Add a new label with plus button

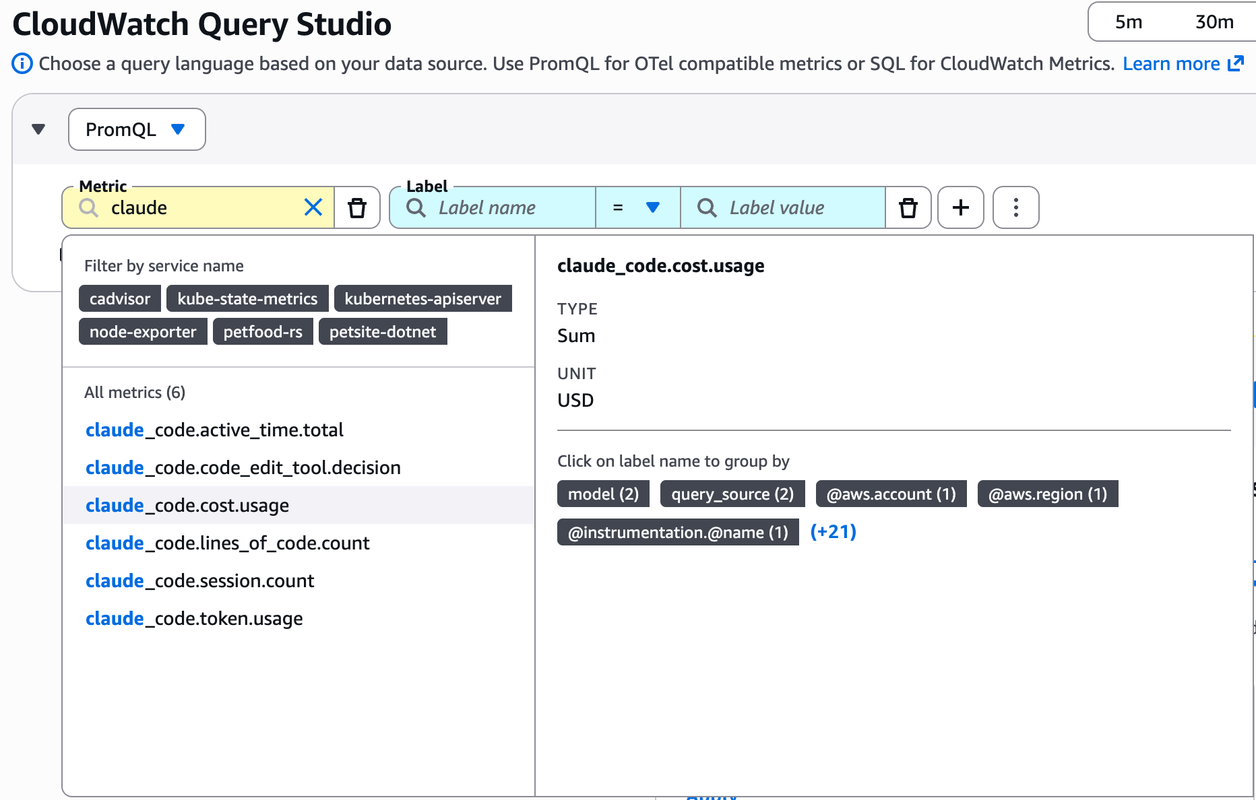click(x=961, y=207)
